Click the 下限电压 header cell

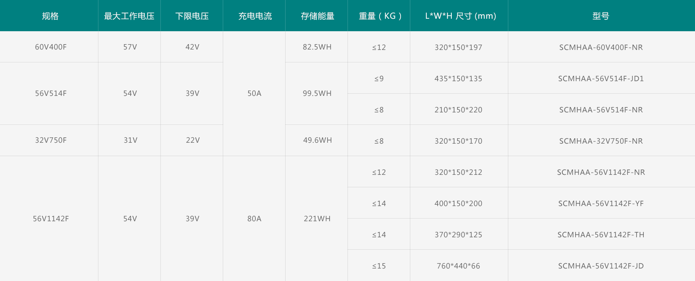[192, 16]
